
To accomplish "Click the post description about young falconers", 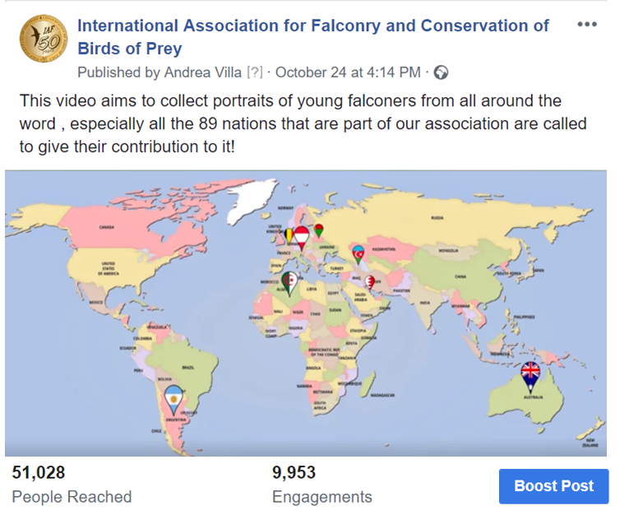I will 303,123.
